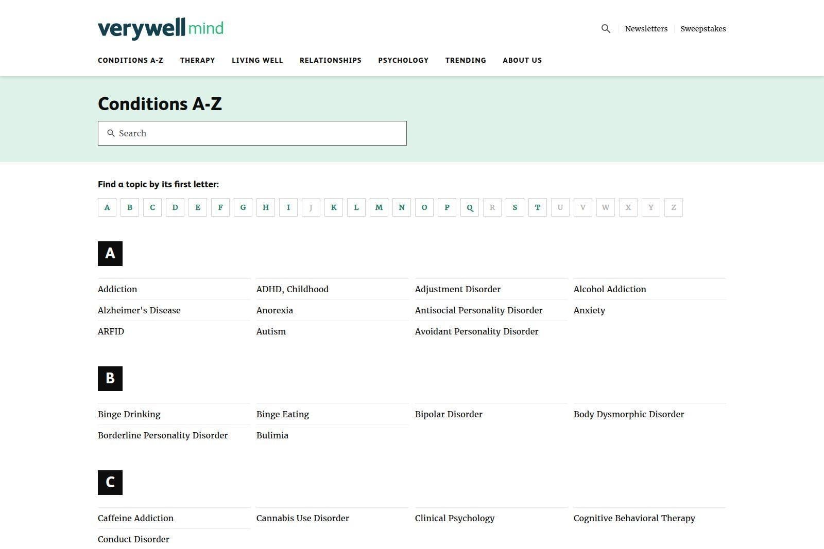
Task: Open the Cognitive Behavioral Therapy topic
Action: (x=634, y=518)
